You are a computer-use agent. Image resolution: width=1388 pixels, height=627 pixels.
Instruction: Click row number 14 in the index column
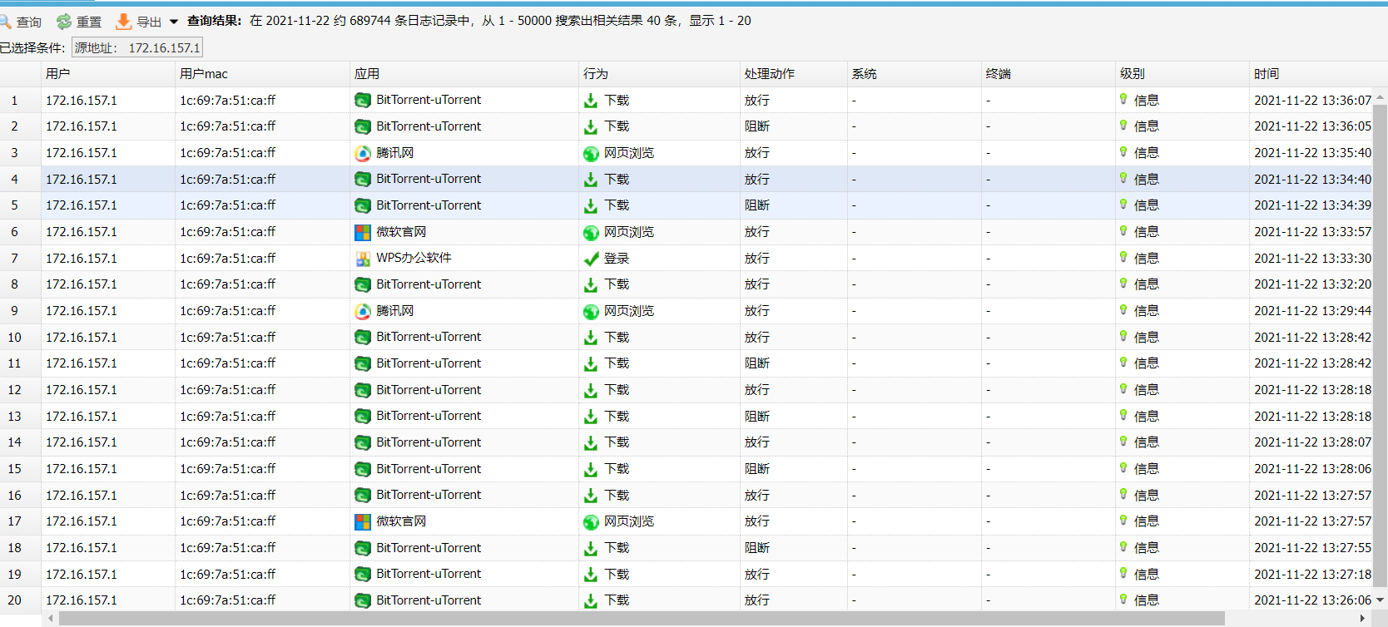click(x=15, y=442)
